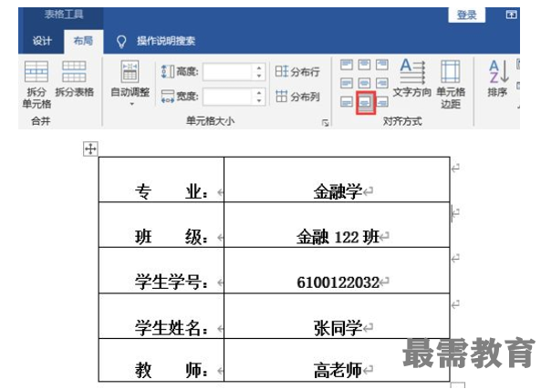Click the lightbulb search icon
The image size is (541, 389).
point(121,42)
